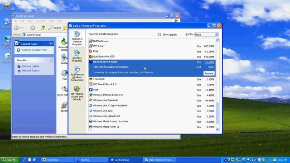Click the VNC Free Edition 4.1.3 icon
Image resolution: width=290 pixels, height=163 pixels.
point(91,84)
